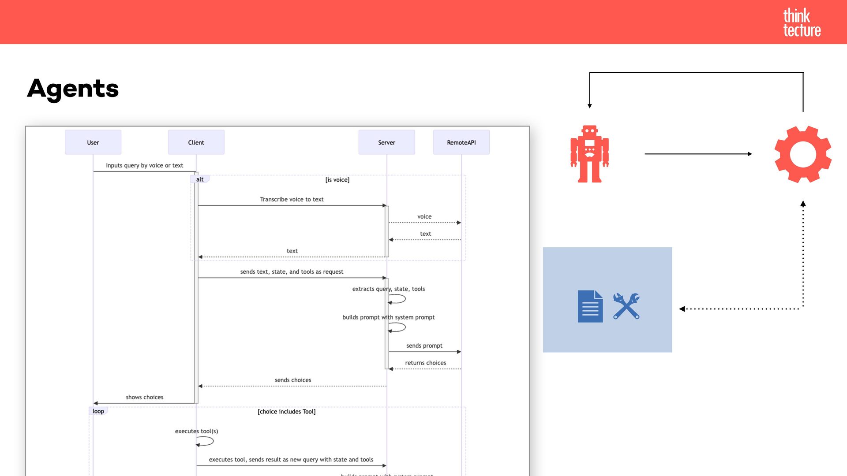Screen dimensions: 847x476
Task: Click the red gear icon
Action: pyautogui.click(x=803, y=154)
